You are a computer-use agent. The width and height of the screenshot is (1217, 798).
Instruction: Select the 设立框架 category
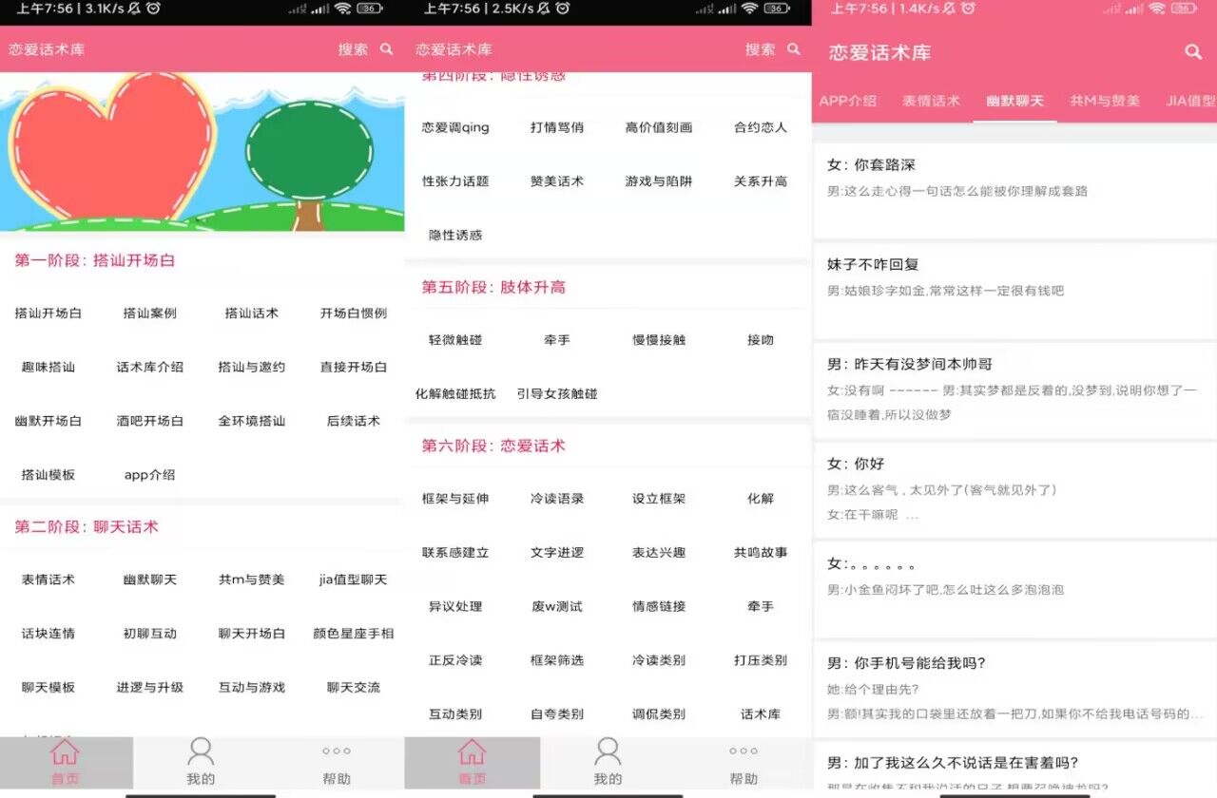pos(659,499)
